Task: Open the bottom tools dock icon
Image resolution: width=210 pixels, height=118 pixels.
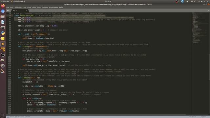Action: [x=3, y=71]
